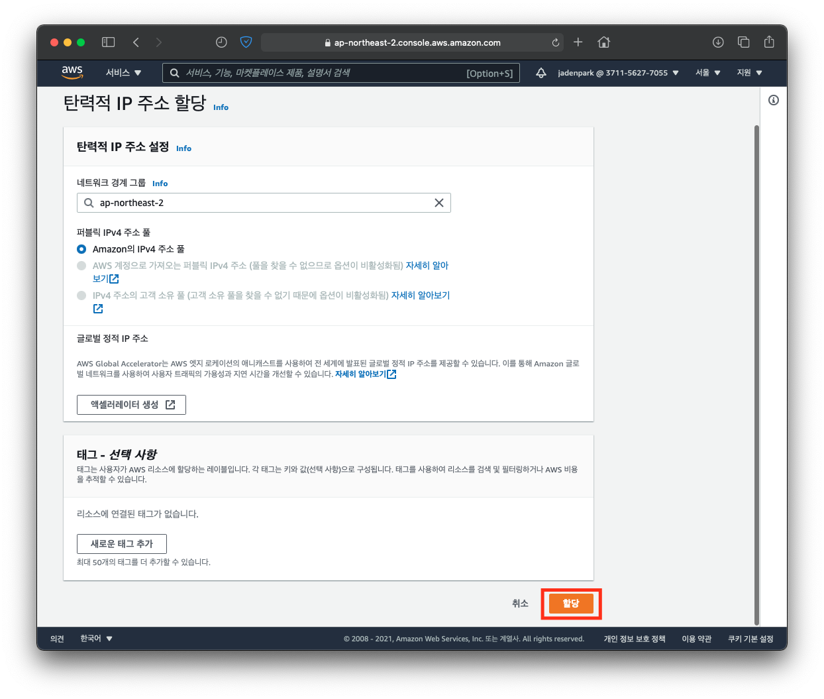Select Amazon의 IPv4 주소 풀 radio button
This screenshot has width=824, height=699.
(x=81, y=249)
